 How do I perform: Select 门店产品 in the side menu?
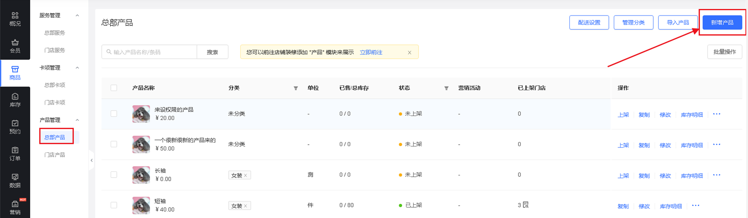point(55,155)
